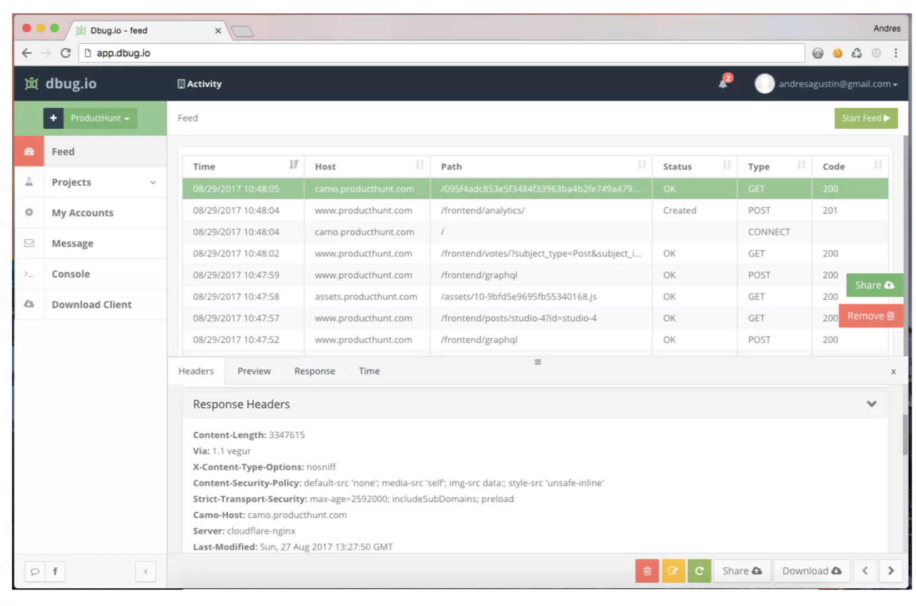The image size is (916, 606).
Task: Switch to the Preview tab
Action: pyautogui.click(x=254, y=371)
